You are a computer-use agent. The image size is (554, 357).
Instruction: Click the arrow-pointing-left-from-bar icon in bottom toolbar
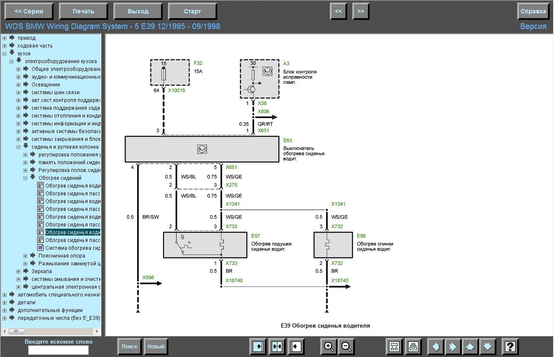click(296, 346)
